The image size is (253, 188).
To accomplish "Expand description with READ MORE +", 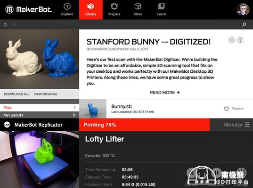I will coord(164,93).
